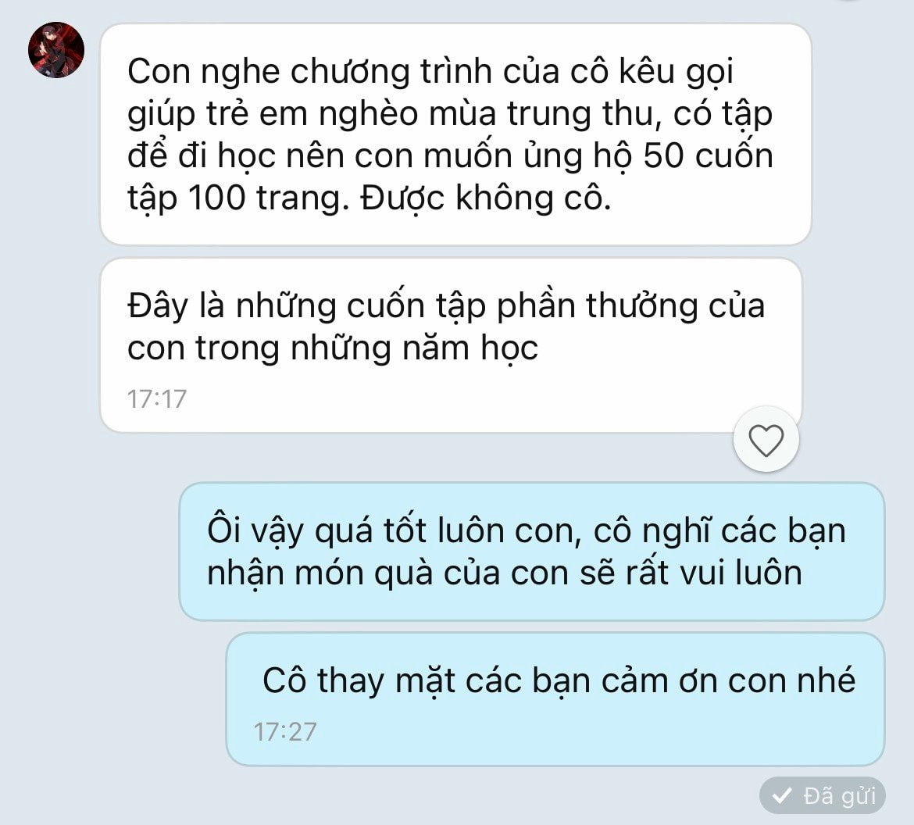Select the reply 'Cô thay mặt các bạn'
This screenshot has height=825, width=914.
tap(555, 699)
